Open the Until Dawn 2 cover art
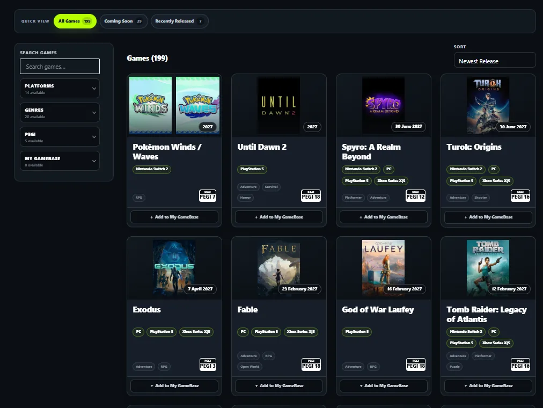The height and width of the screenshot is (408, 543). point(279,105)
